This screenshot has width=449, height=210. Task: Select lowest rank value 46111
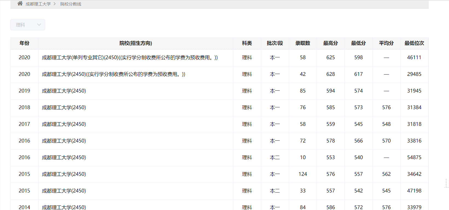tap(414, 58)
